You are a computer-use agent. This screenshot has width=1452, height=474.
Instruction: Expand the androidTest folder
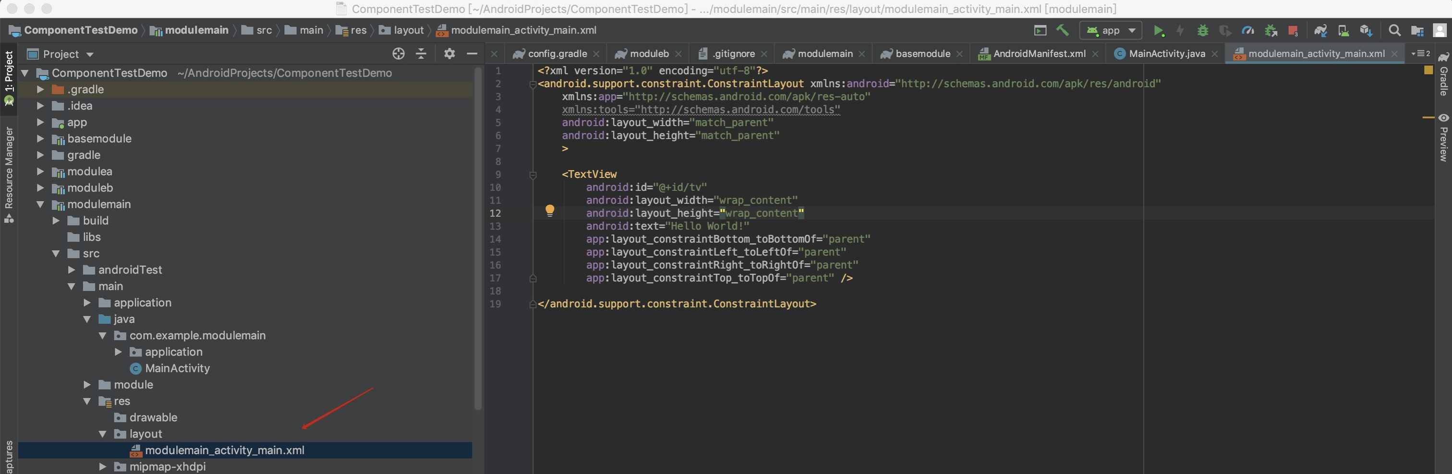(72, 270)
